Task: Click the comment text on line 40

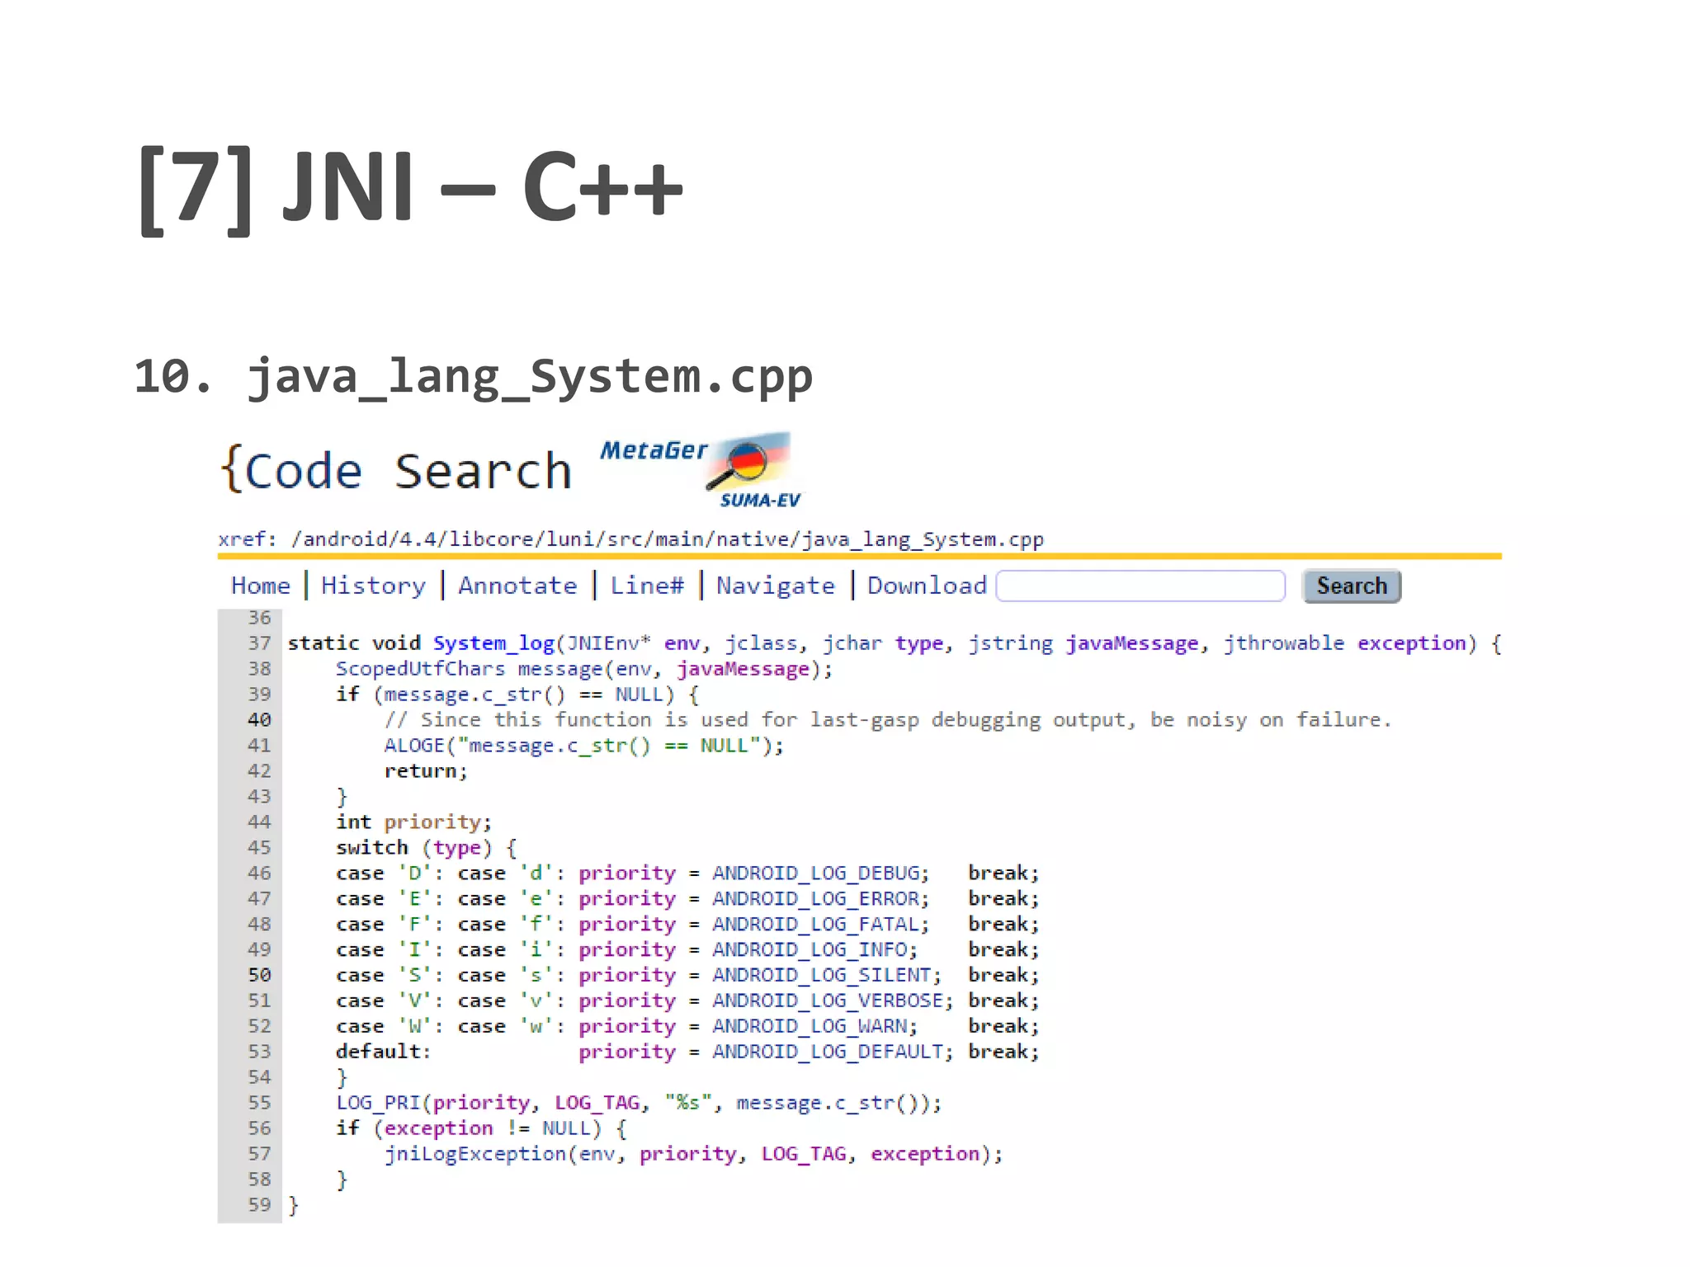Action: pos(888,720)
